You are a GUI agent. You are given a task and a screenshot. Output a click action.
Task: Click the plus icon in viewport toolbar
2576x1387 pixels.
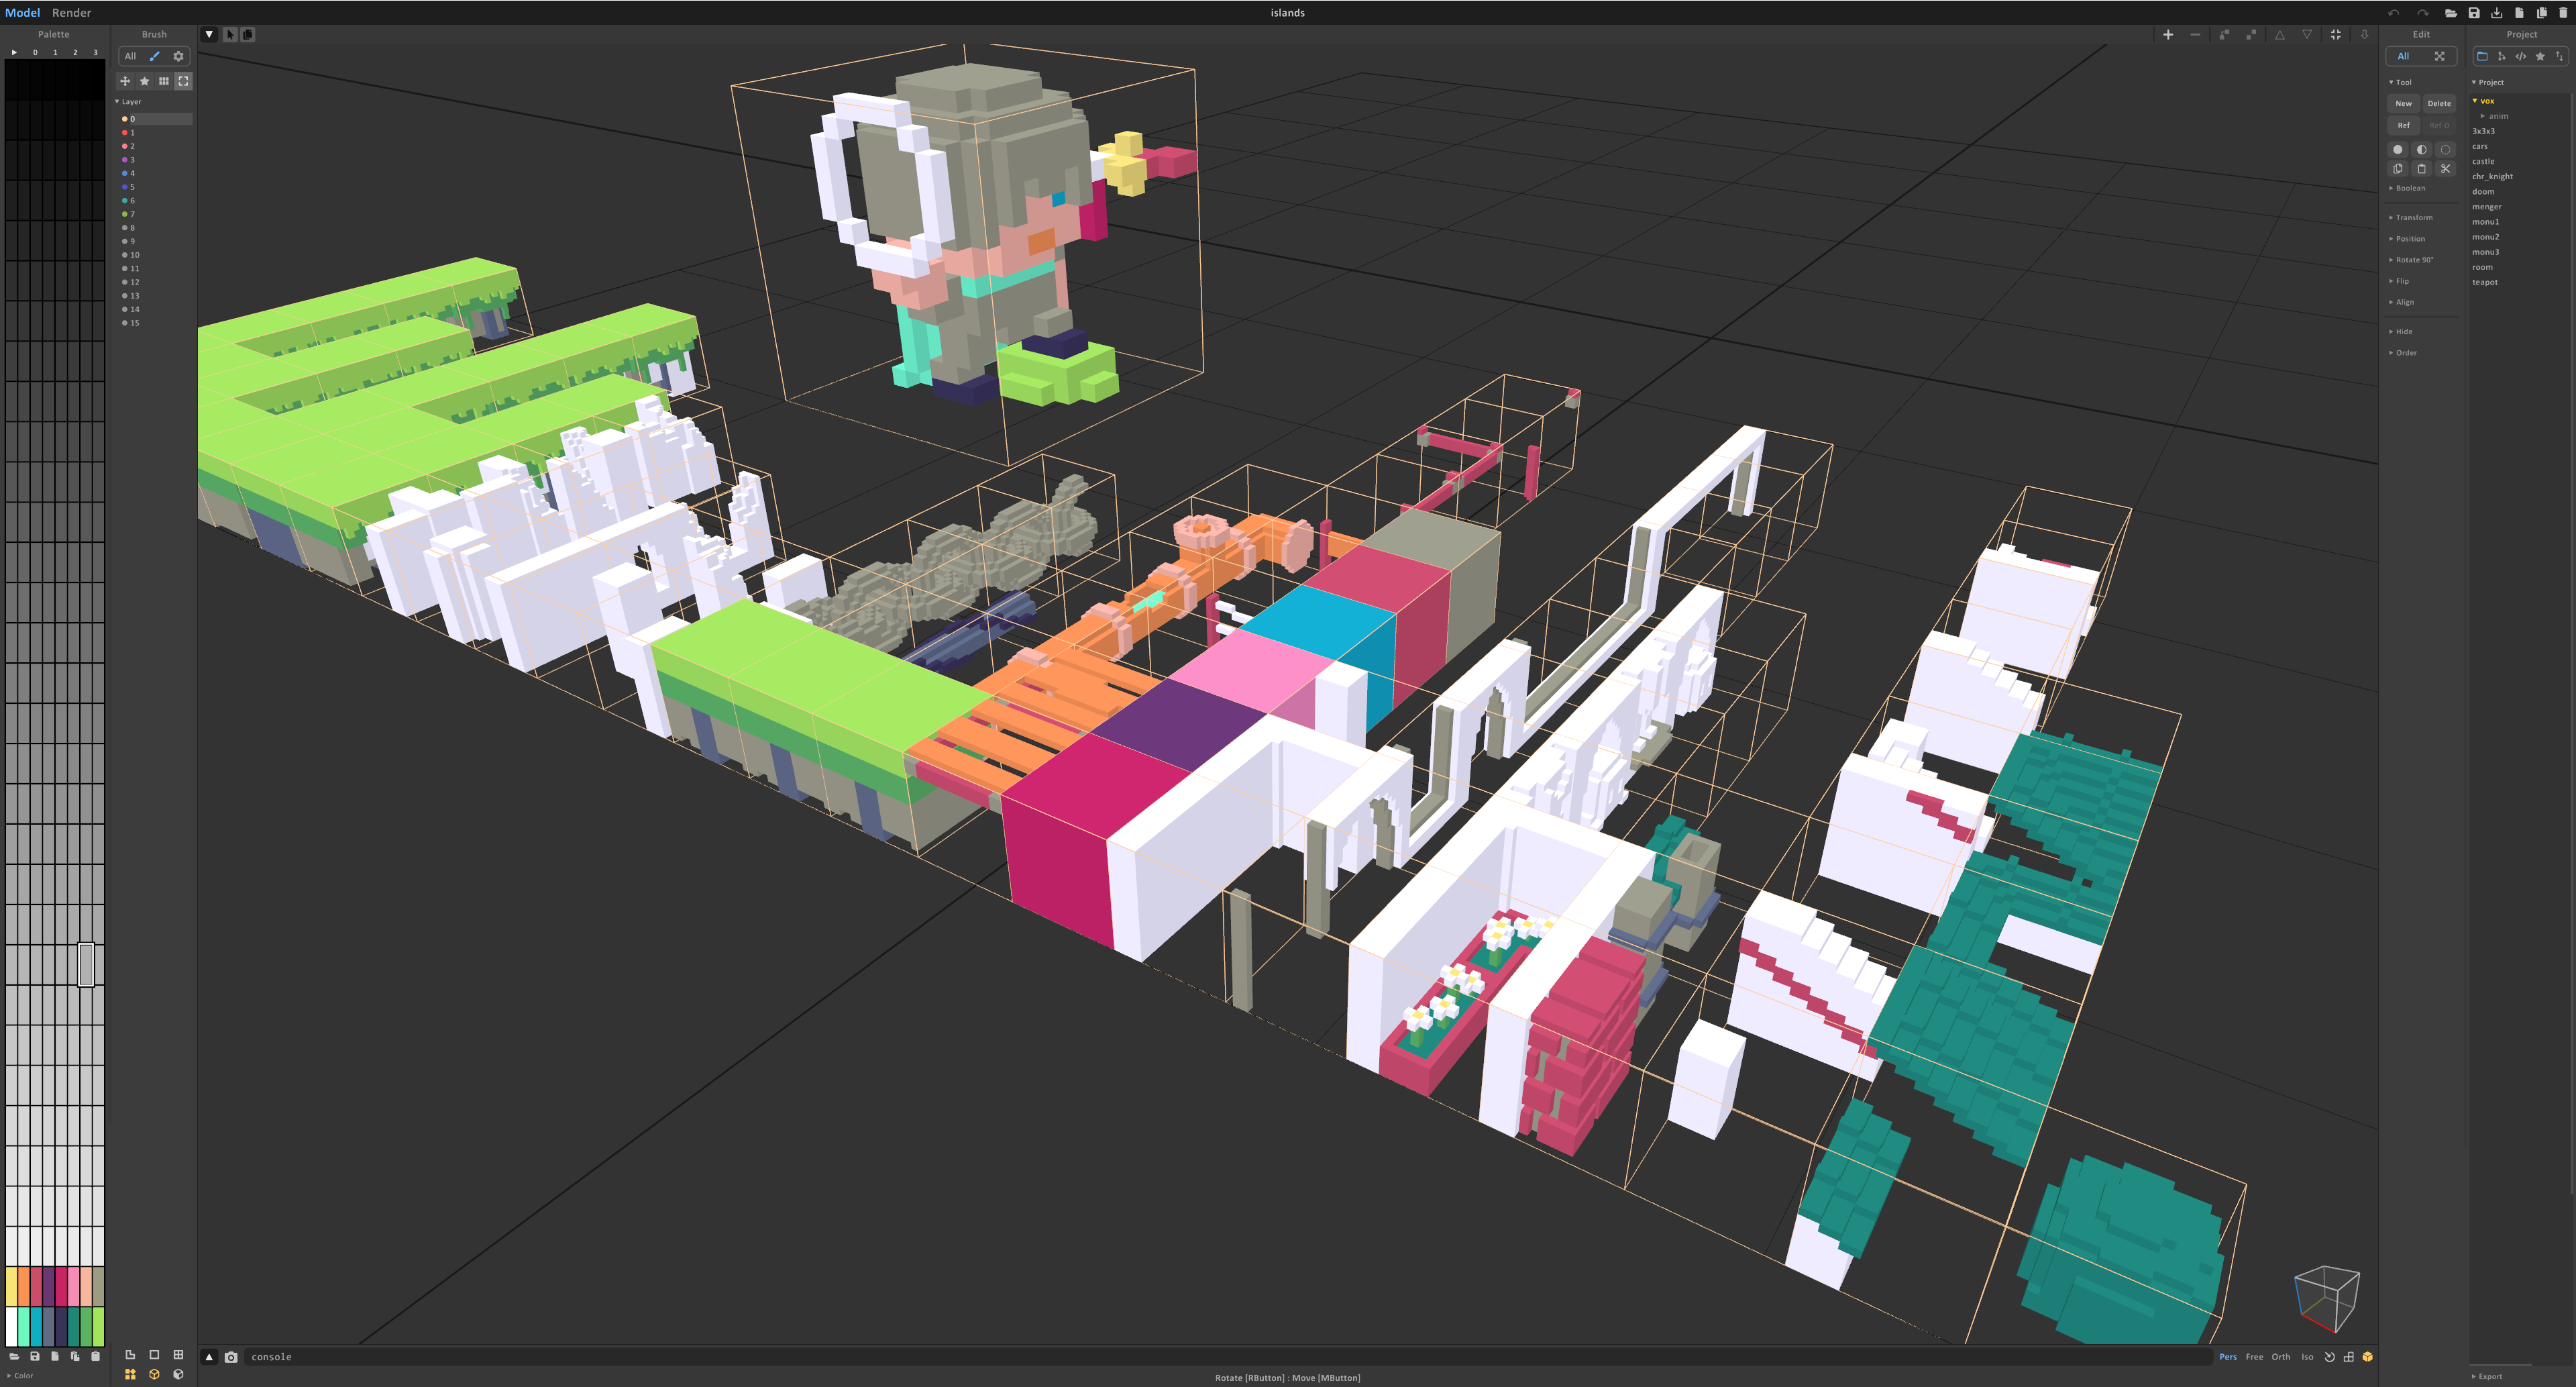pyautogui.click(x=2168, y=34)
